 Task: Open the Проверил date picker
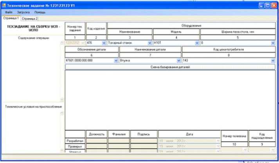pyautogui.click(x=218, y=146)
